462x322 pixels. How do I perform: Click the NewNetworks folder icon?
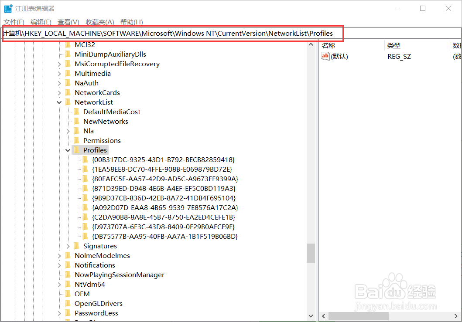pos(77,121)
